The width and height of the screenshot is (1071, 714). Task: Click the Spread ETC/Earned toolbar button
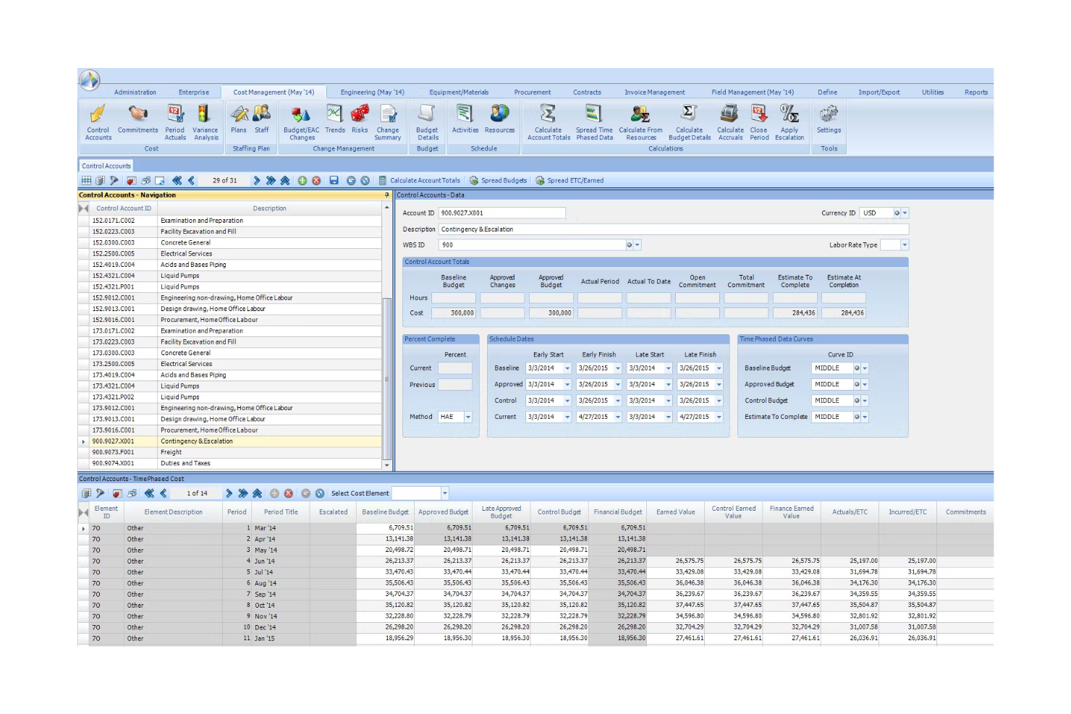point(570,181)
